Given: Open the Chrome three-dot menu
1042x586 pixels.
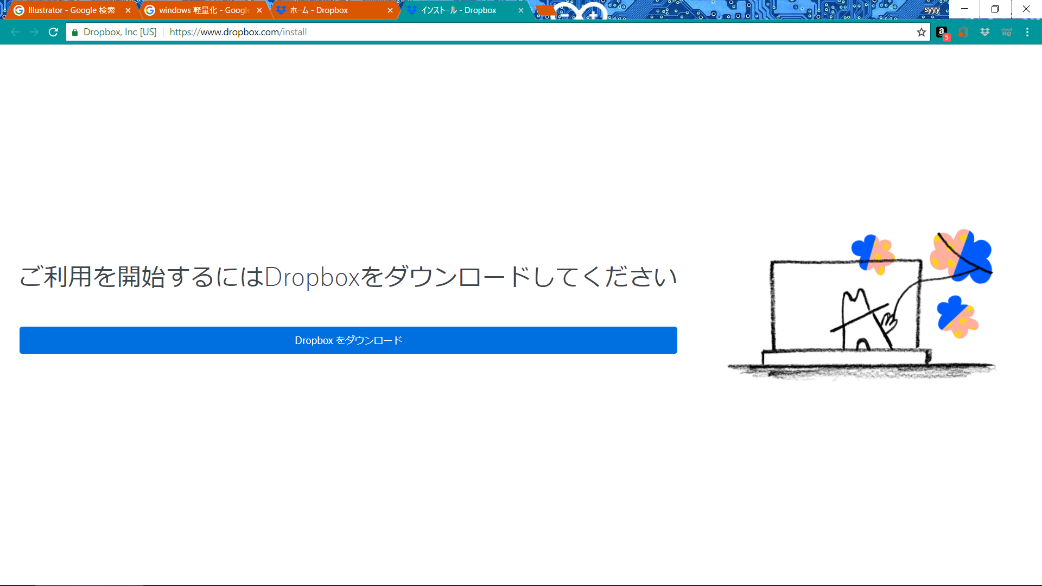Looking at the screenshot, I should pyautogui.click(x=1027, y=33).
